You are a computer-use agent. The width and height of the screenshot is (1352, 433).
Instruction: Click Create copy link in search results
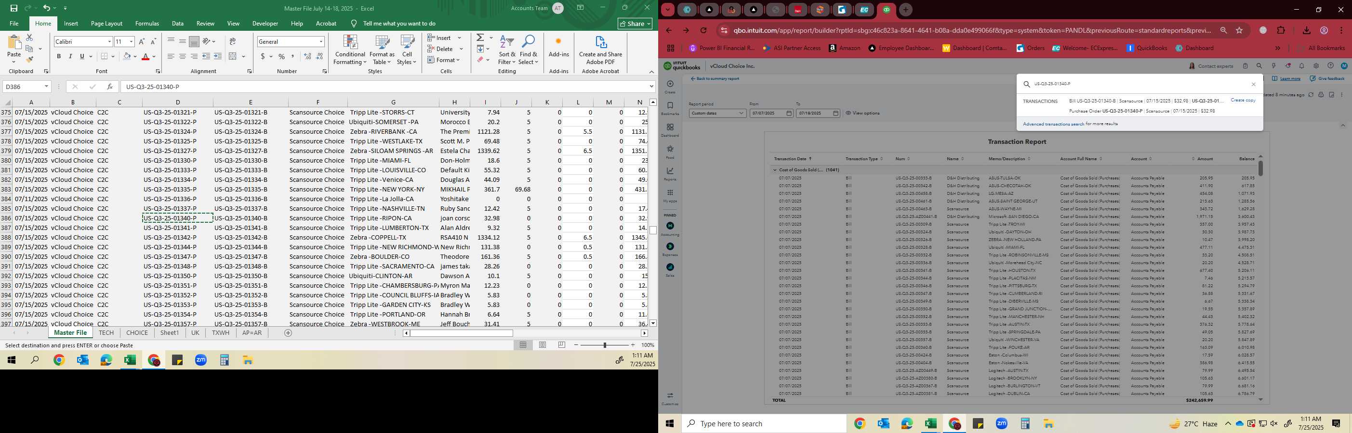tap(1243, 100)
